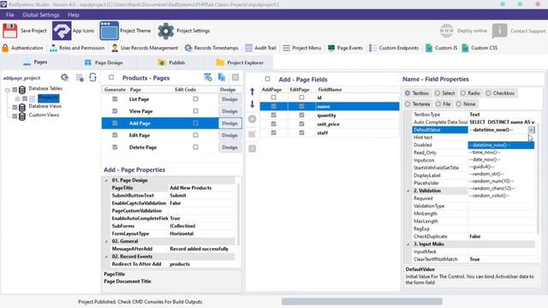The height and width of the screenshot is (308, 548).
Task: Click the Save Project icon
Action: (9, 31)
